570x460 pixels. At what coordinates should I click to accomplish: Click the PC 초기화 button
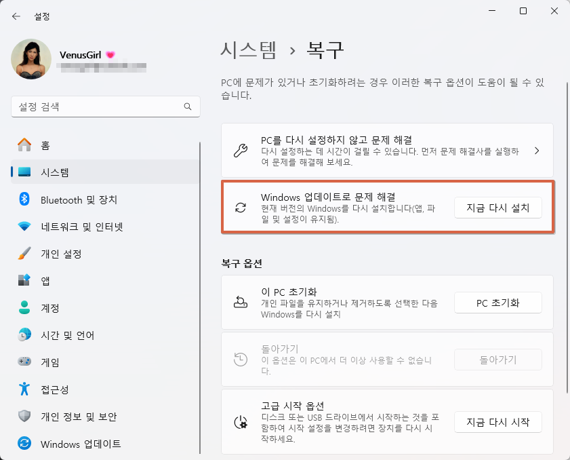click(x=498, y=303)
